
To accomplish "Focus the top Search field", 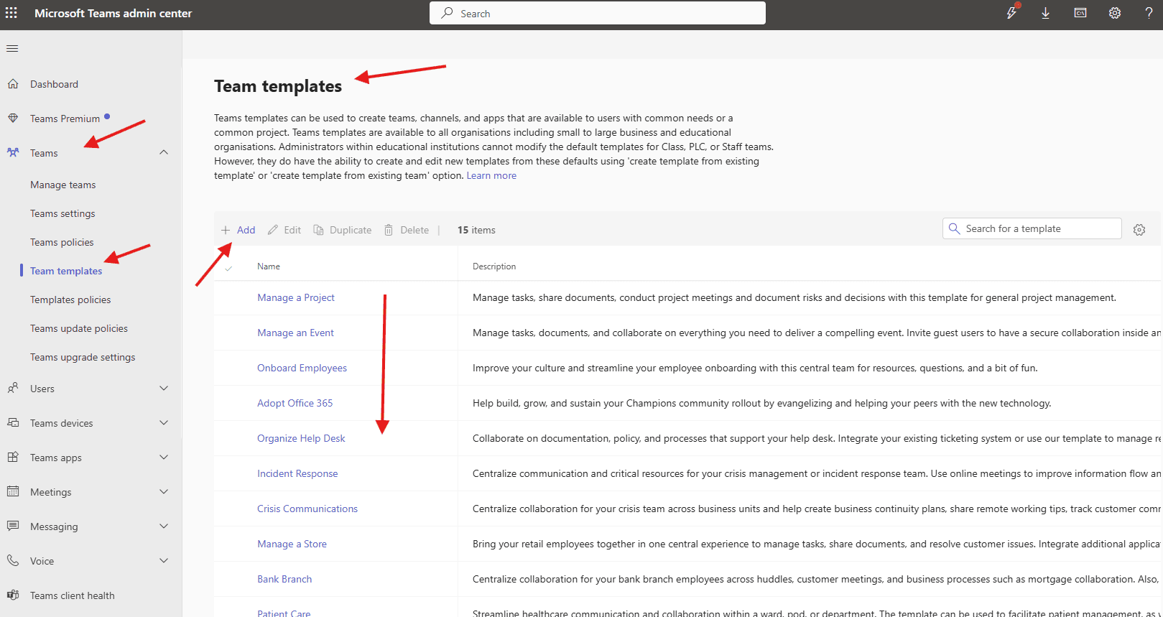I will 598,13.
